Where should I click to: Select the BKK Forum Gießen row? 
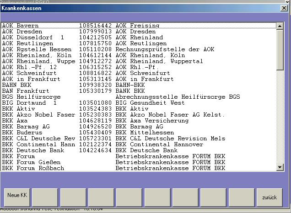(x=139, y=162)
